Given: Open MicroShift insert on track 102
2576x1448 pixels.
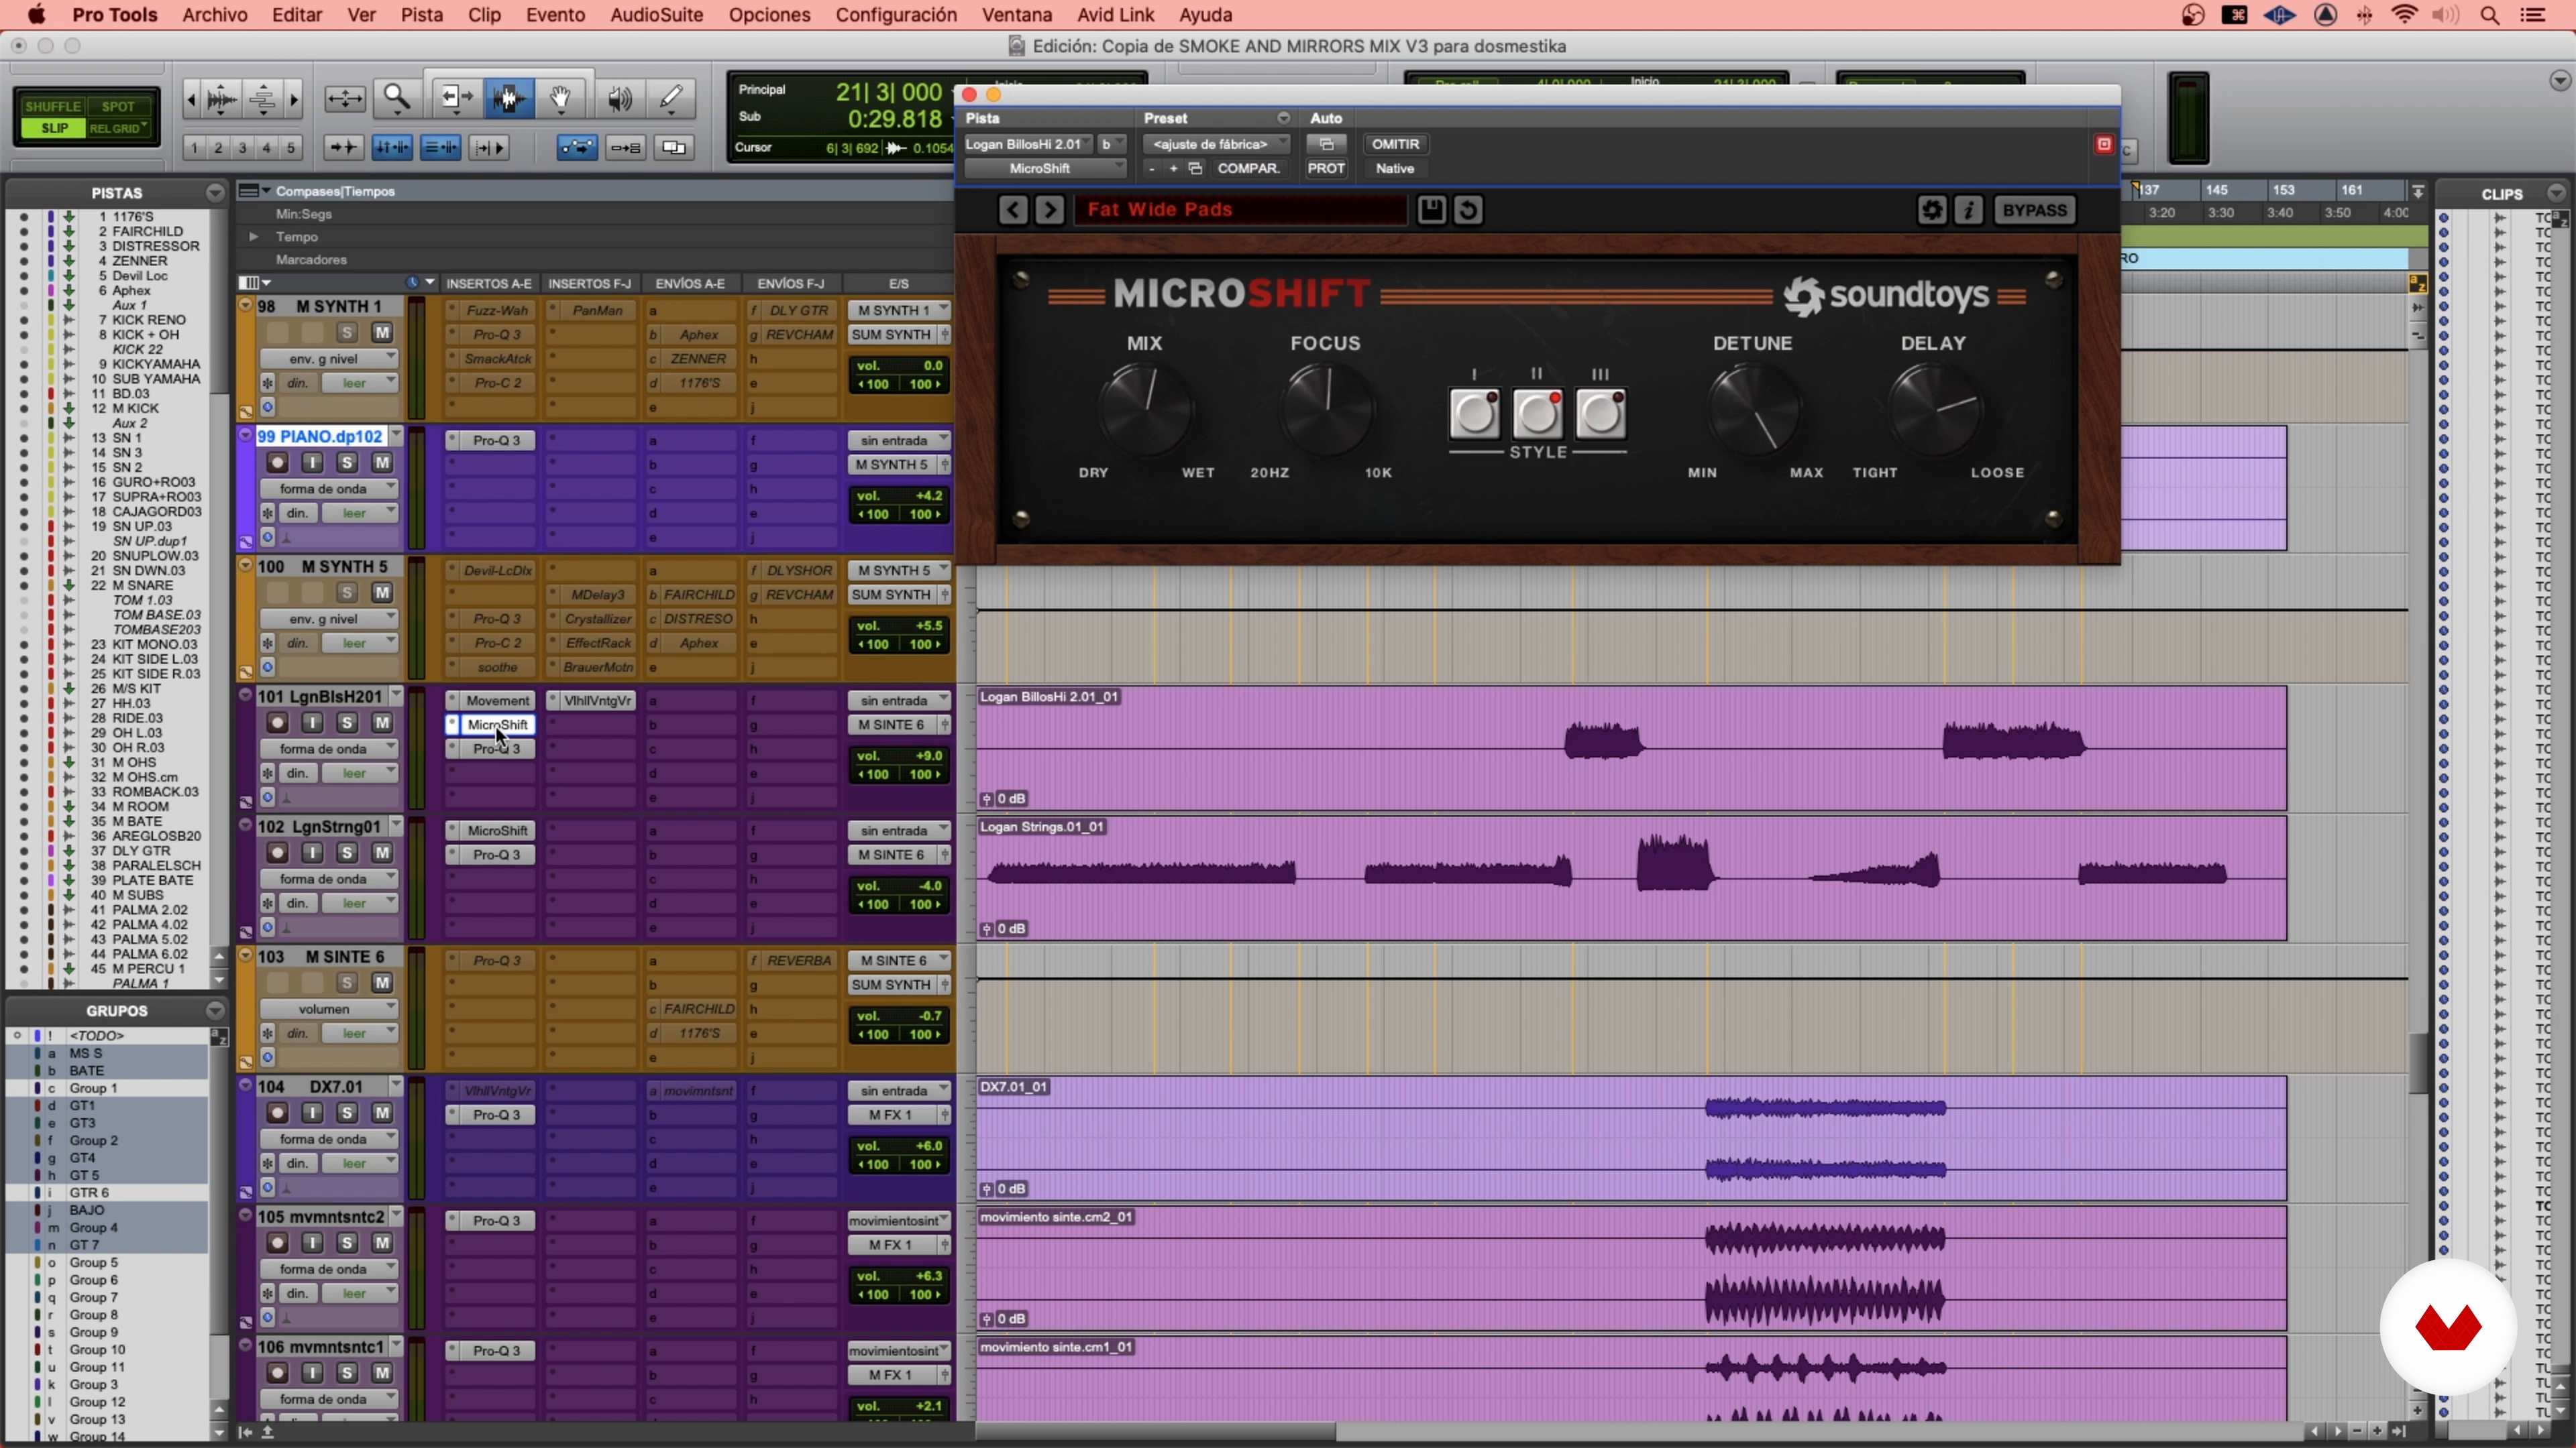Looking at the screenshot, I should 497,831.
